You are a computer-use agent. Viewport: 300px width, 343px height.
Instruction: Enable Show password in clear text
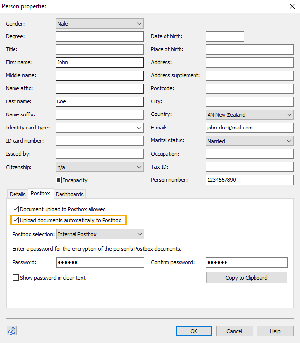pos(16,278)
